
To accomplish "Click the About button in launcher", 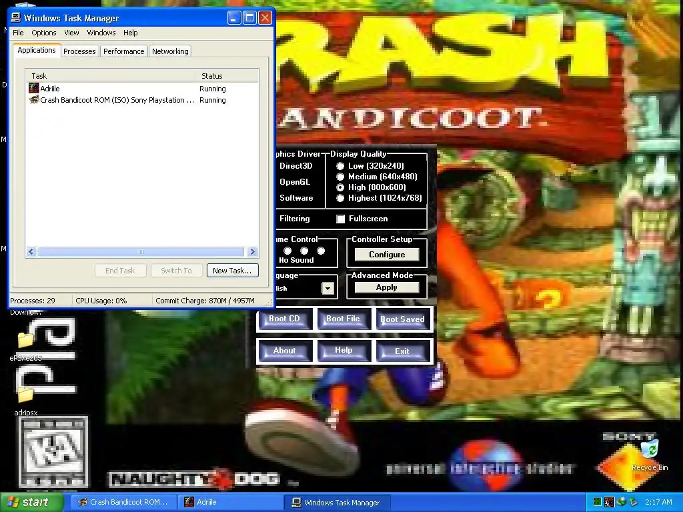I will 285,351.
